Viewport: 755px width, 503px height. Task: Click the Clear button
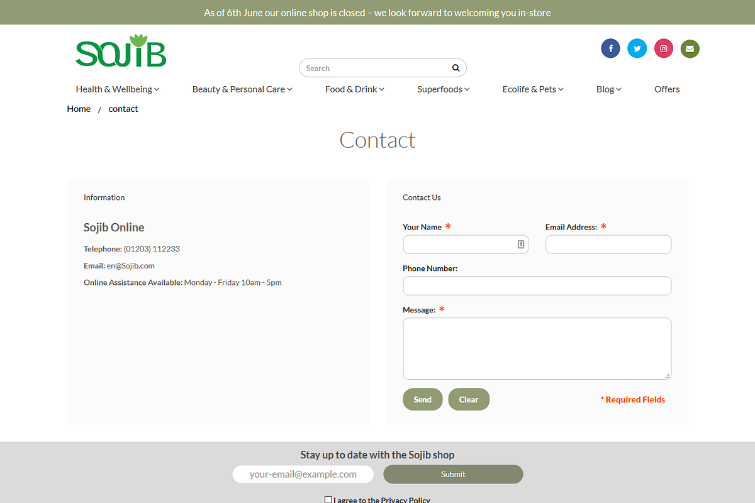click(x=469, y=399)
